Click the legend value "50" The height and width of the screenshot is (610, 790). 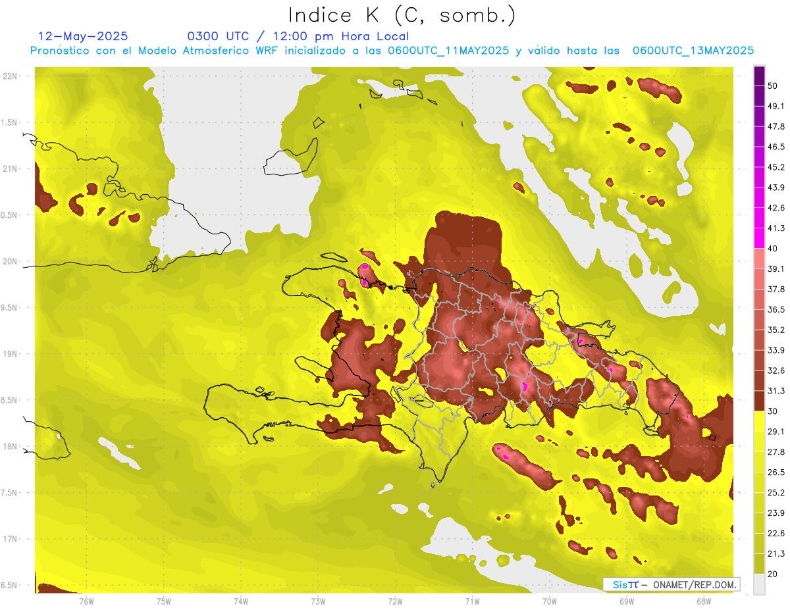pos(772,86)
